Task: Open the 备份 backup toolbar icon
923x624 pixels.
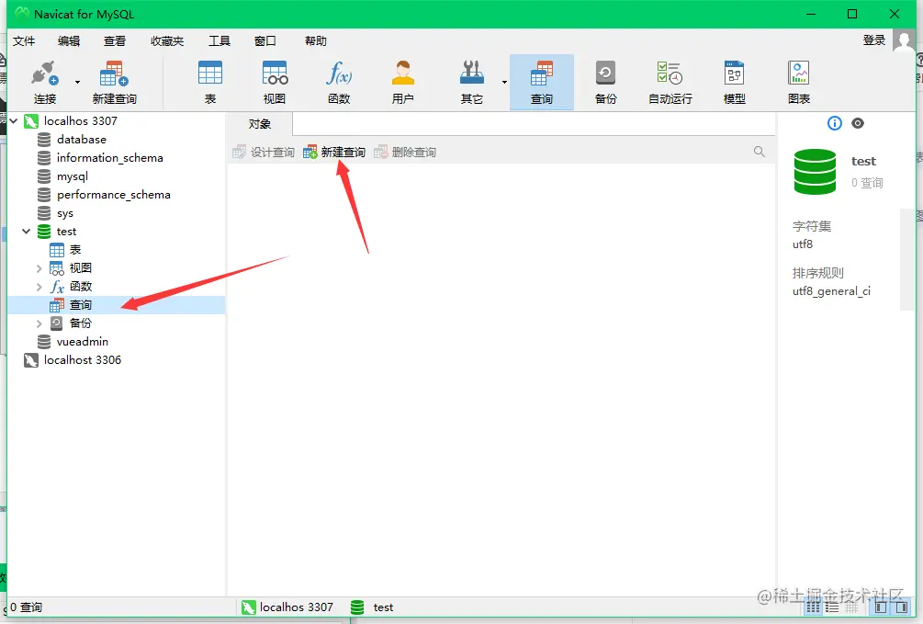Action: [x=606, y=82]
